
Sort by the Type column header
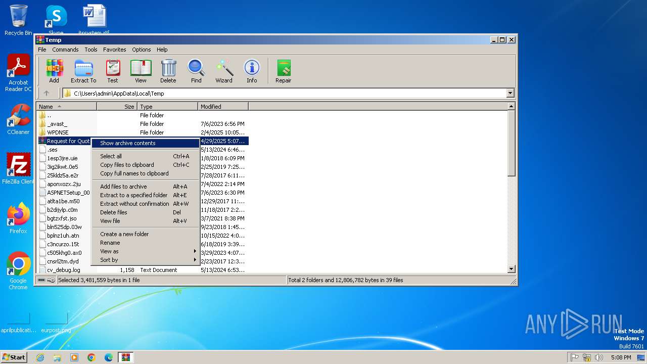tap(167, 107)
